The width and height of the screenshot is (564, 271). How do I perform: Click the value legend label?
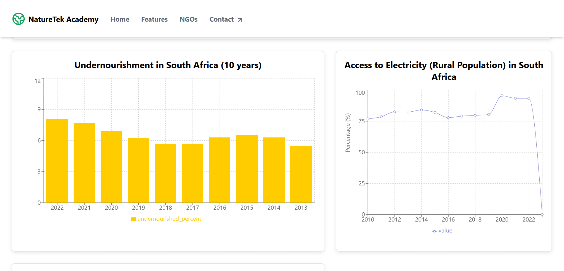(x=445, y=231)
